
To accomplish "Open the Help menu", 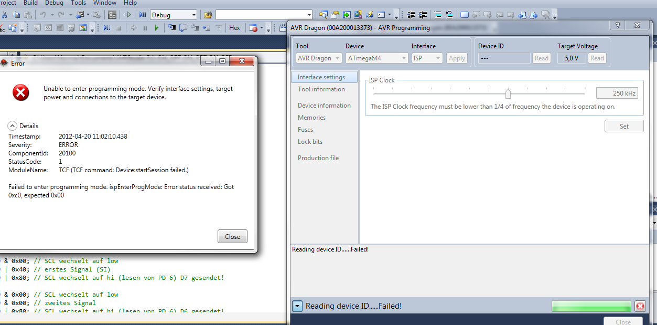I will coord(130,3).
